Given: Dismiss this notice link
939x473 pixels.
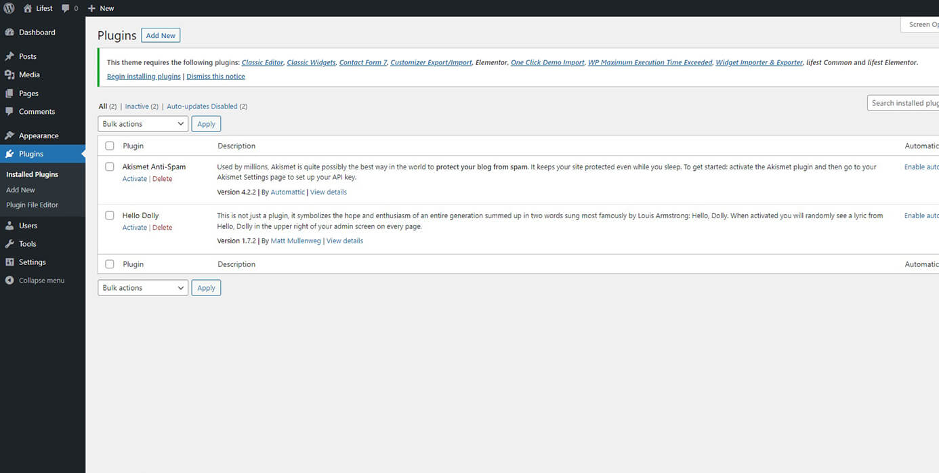Looking at the screenshot, I should point(215,77).
